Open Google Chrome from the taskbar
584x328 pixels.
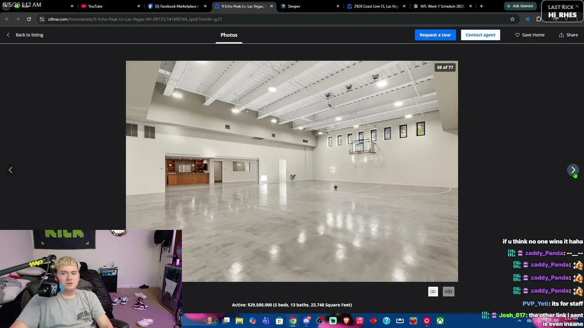[293, 321]
